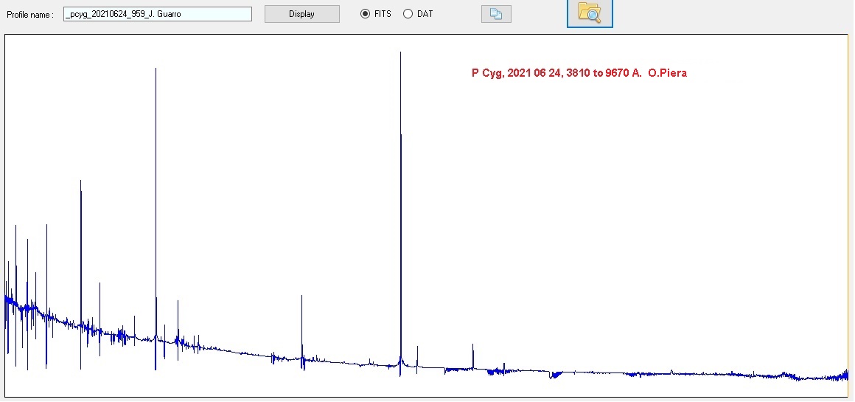Click the "Profile name :" label
The height and width of the screenshot is (402, 855).
pos(30,15)
